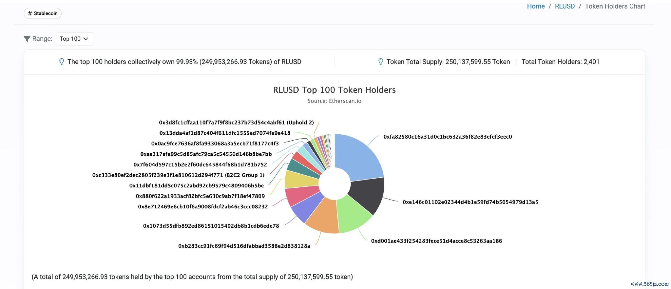The width and height of the screenshot is (671, 289).
Task: Click the chevron arrow in Top 100 selector
Action: (x=86, y=39)
